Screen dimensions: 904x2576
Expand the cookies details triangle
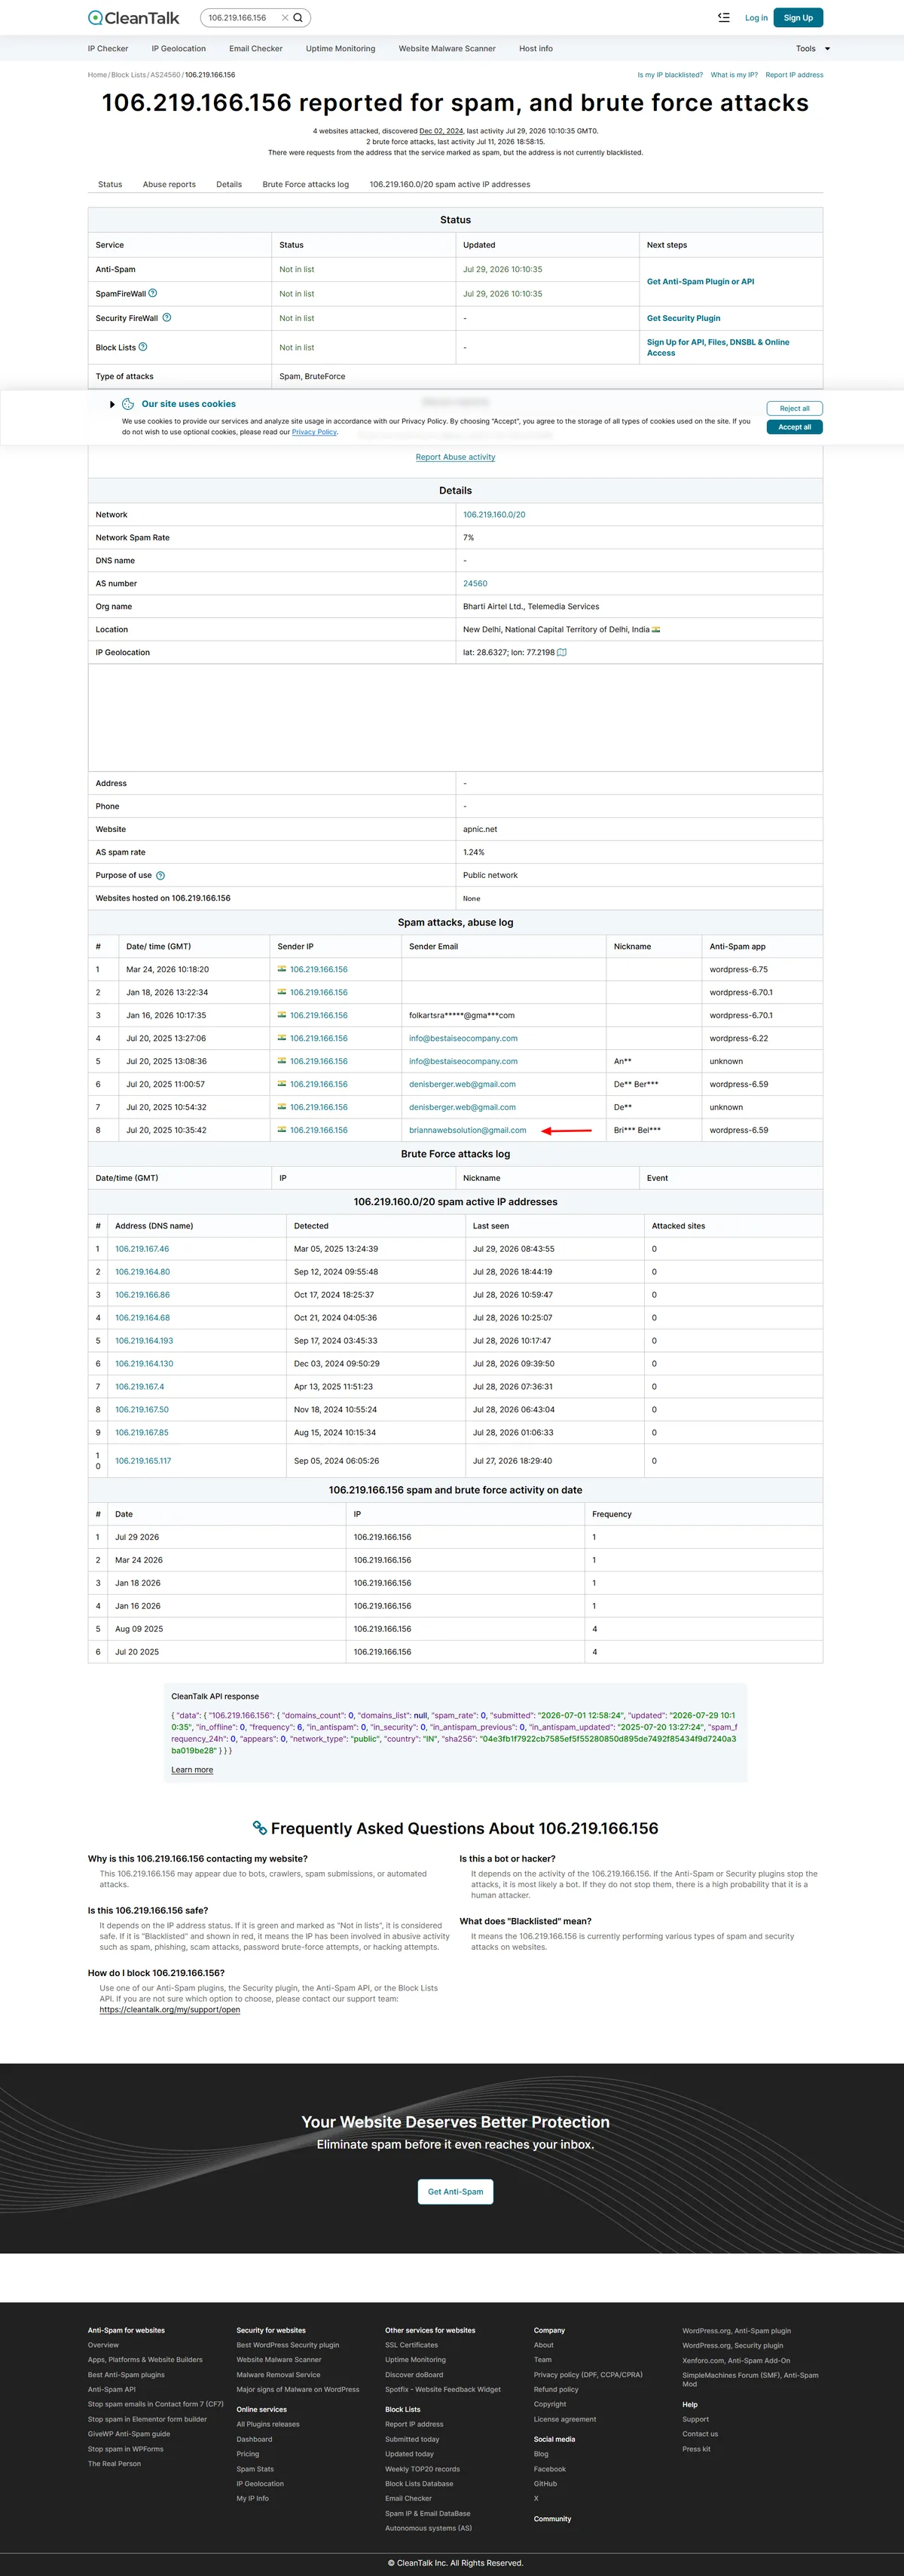click(112, 404)
